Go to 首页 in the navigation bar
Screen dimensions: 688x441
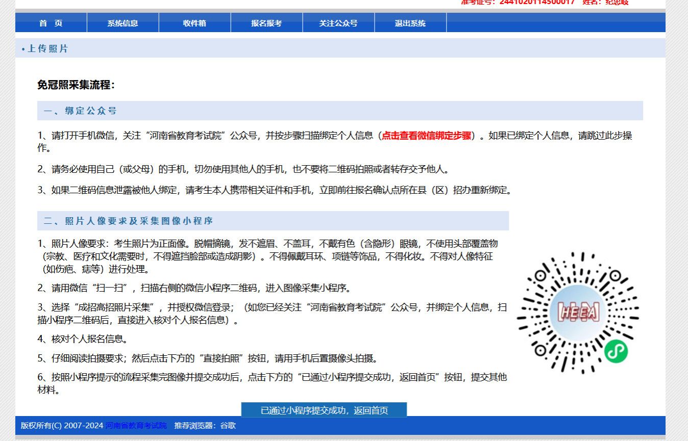point(51,23)
